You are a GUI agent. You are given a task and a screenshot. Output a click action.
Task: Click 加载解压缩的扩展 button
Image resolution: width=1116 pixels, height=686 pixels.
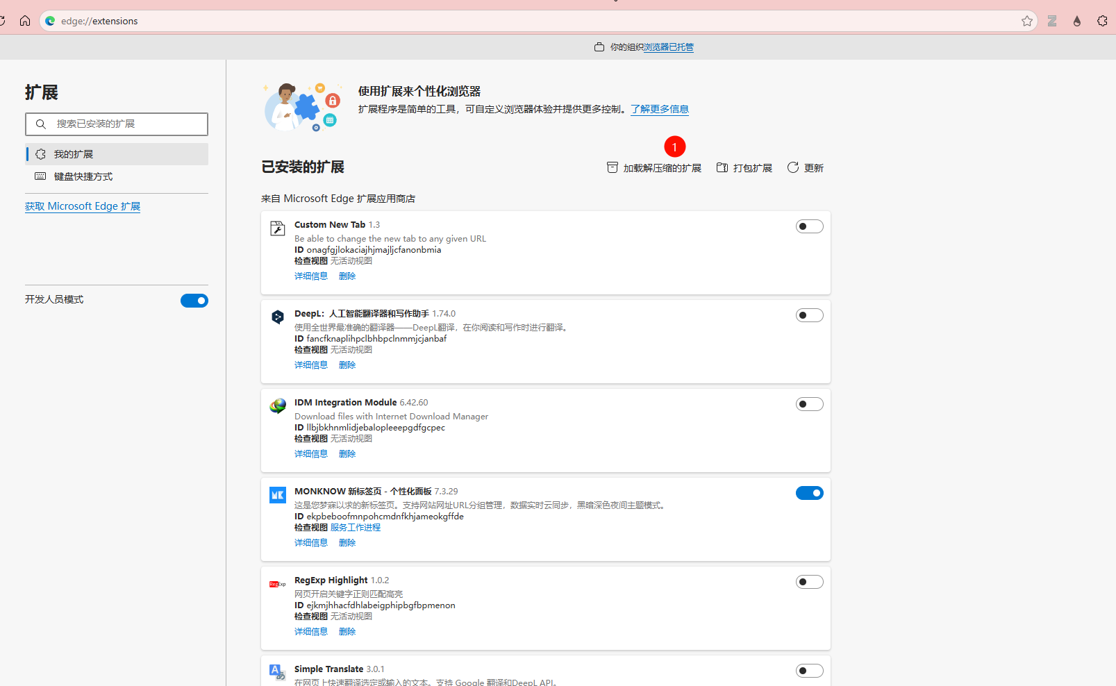click(x=654, y=168)
